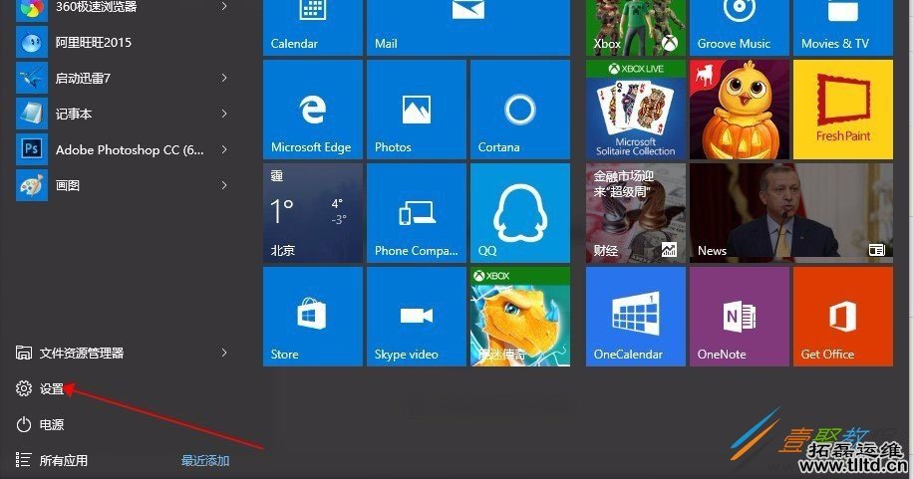Open the Photos tile

[417, 110]
